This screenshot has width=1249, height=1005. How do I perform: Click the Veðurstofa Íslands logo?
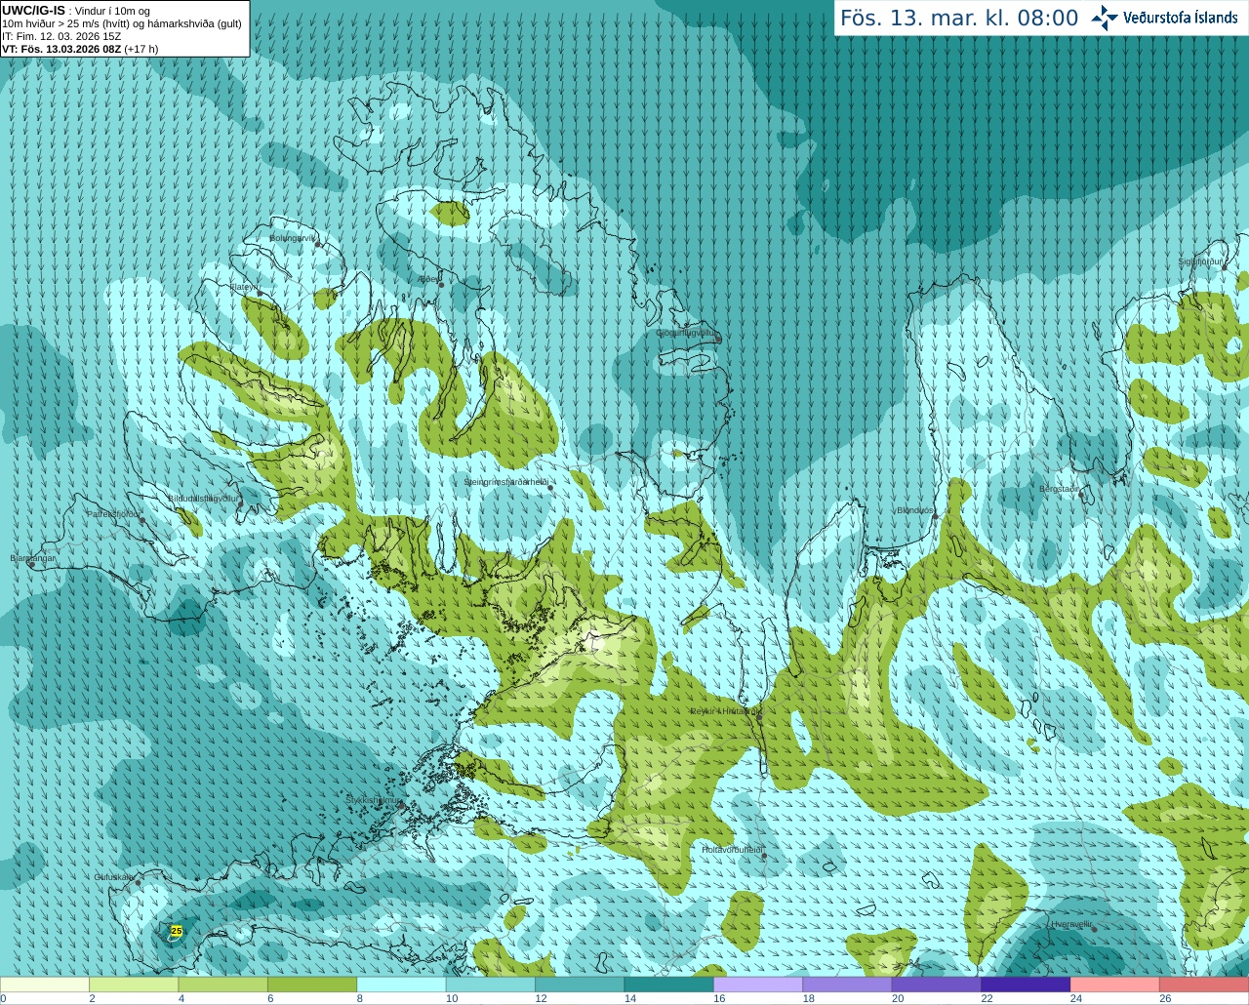(1164, 18)
